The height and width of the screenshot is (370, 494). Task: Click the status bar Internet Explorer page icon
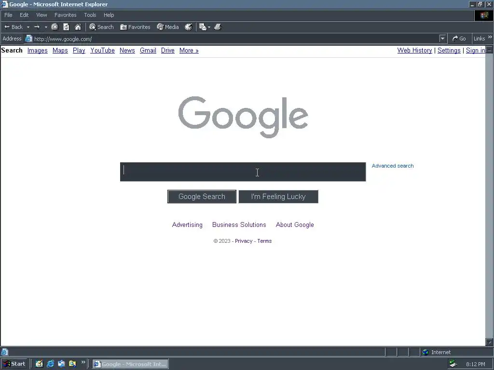[4, 352]
